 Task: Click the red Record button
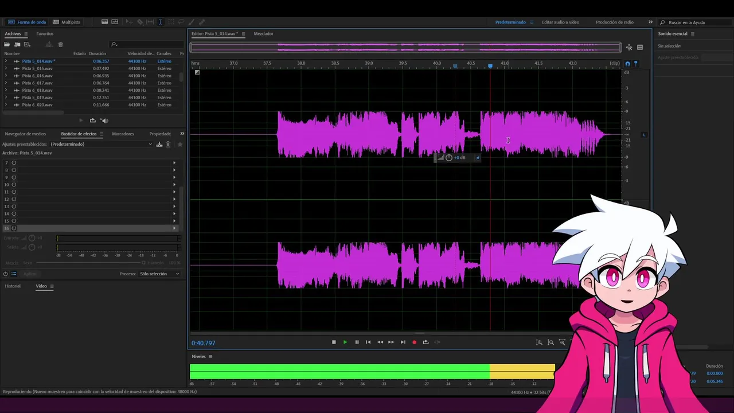(x=414, y=342)
